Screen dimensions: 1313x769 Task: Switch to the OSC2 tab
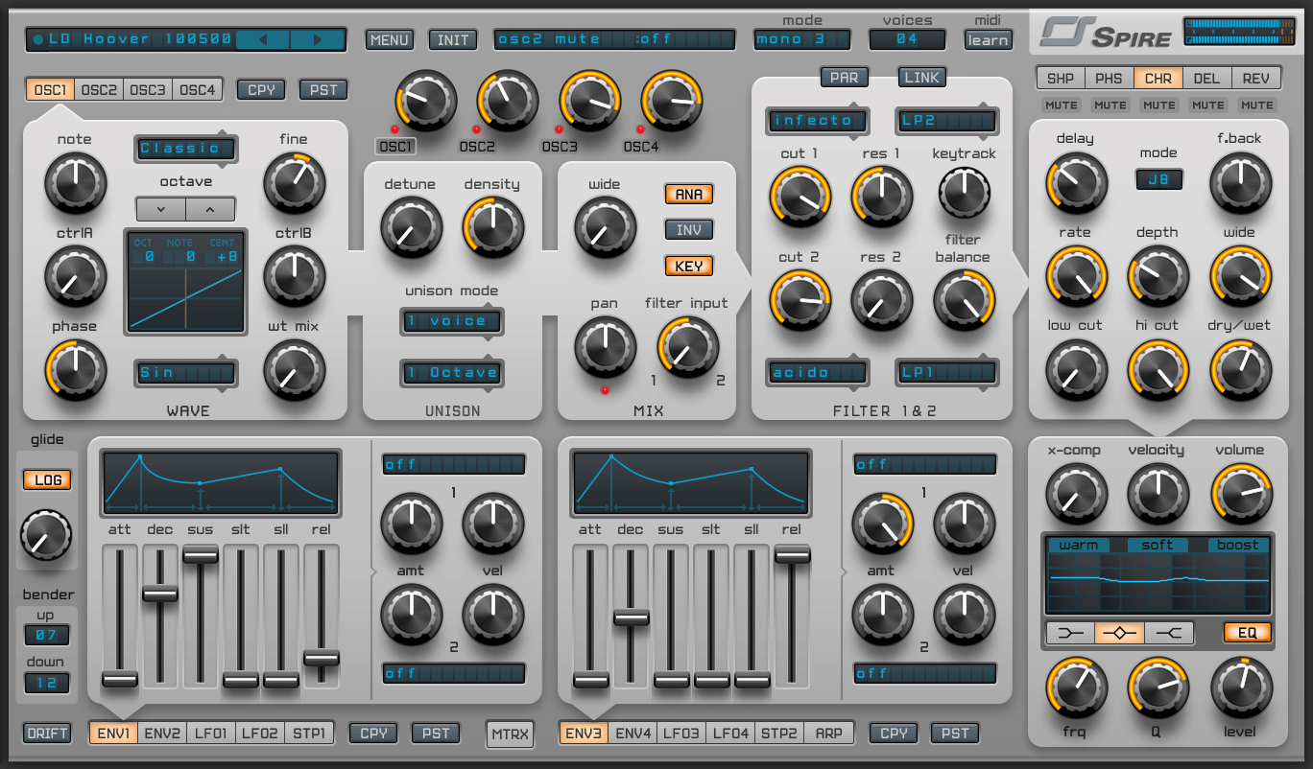[x=99, y=88]
